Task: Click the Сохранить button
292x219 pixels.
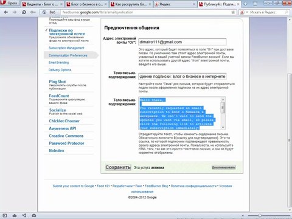Action: click(x=118, y=167)
